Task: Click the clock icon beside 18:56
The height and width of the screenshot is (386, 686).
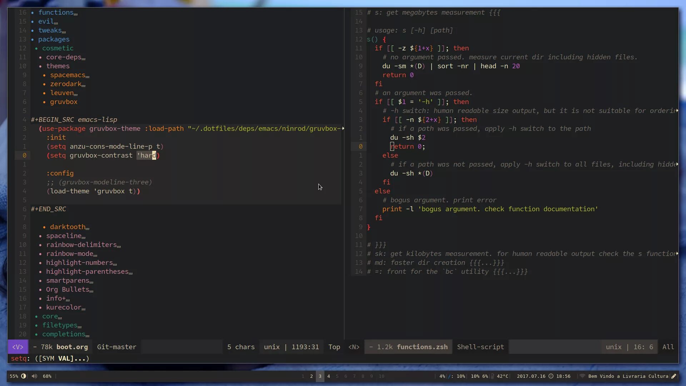Action: pos(551,376)
